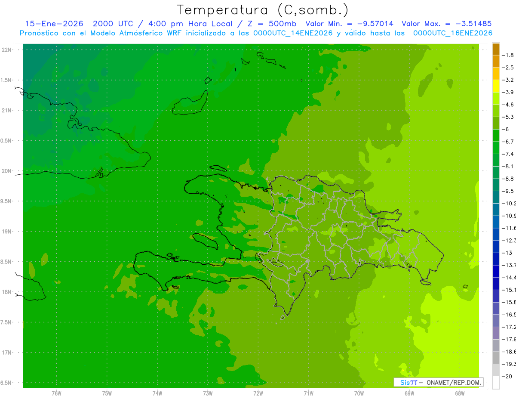516x399 pixels.
Task: Select the date text "15-Ene-2026"
Action: pos(54,24)
